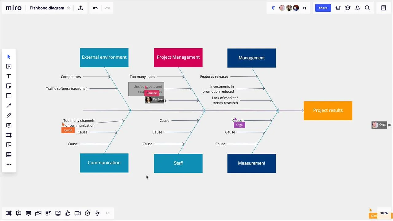This screenshot has height=221, width=393.
Task: Open the learning center graduation cap
Action: (x=348, y=8)
